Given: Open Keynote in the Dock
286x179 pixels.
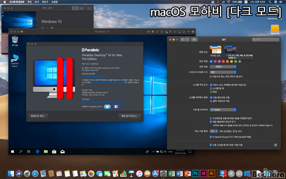Looking at the screenshot, I should tap(132, 174).
